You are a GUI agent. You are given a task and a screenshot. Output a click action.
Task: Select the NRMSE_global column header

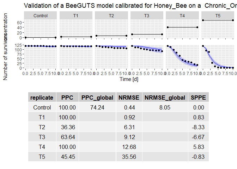pyautogui.click(x=165, y=98)
